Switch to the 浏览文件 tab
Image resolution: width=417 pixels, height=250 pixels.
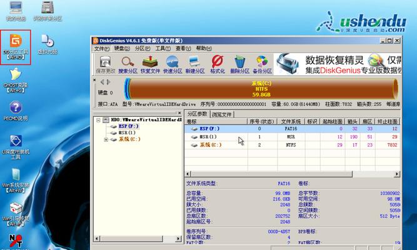tap(222, 114)
